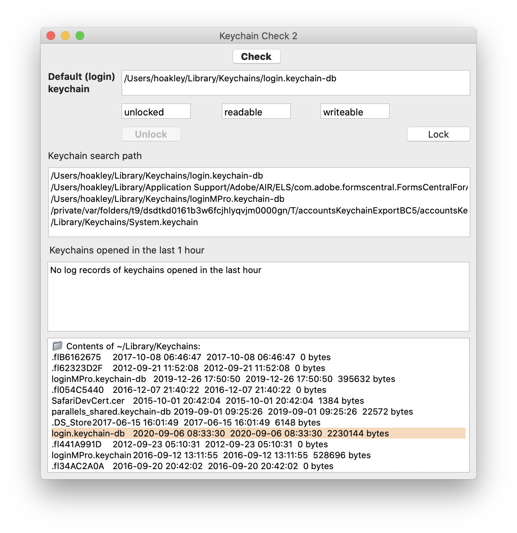
Task: Click the folder icon beside Contents of ~/Library/Keychains
Action: (57, 346)
